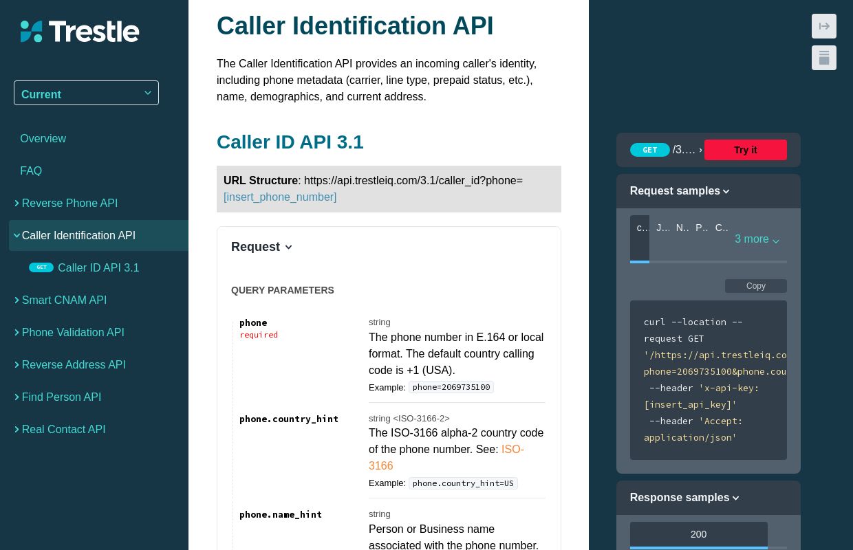Open the FAQ page
Image resolution: width=853 pixels, height=550 pixels.
[x=31, y=170]
